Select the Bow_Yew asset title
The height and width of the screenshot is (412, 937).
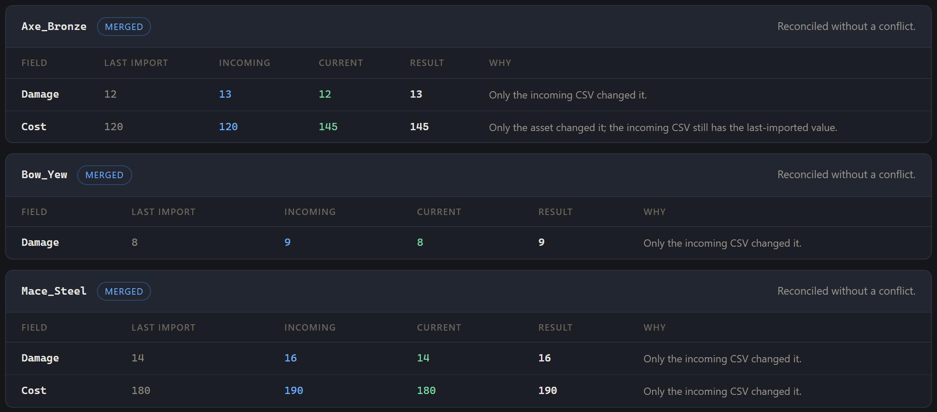[x=44, y=175]
